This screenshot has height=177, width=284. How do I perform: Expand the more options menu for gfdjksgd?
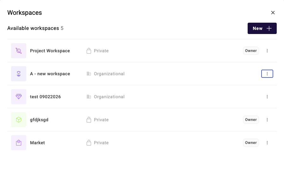pyautogui.click(x=267, y=120)
